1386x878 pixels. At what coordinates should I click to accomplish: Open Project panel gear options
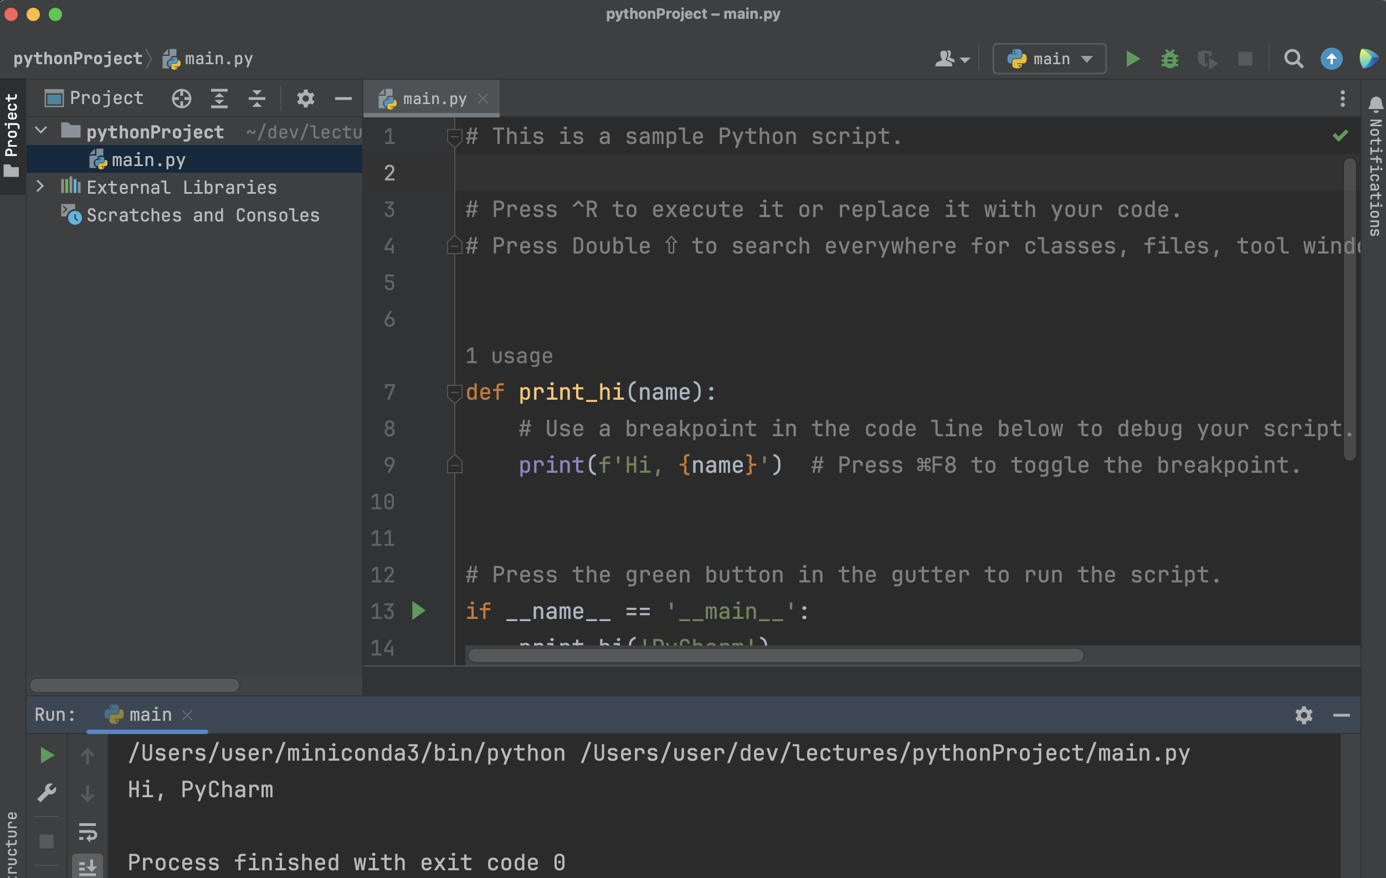[x=305, y=99]
